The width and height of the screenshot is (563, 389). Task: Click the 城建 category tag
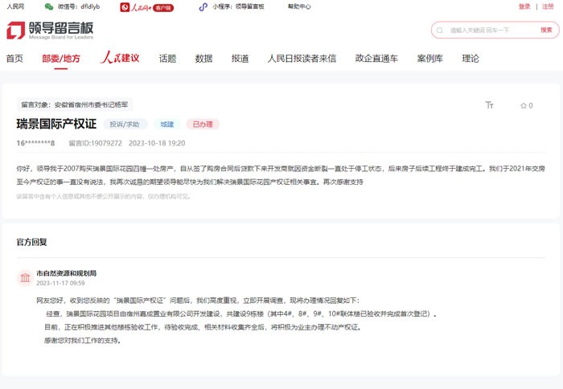tap(167, 124)
